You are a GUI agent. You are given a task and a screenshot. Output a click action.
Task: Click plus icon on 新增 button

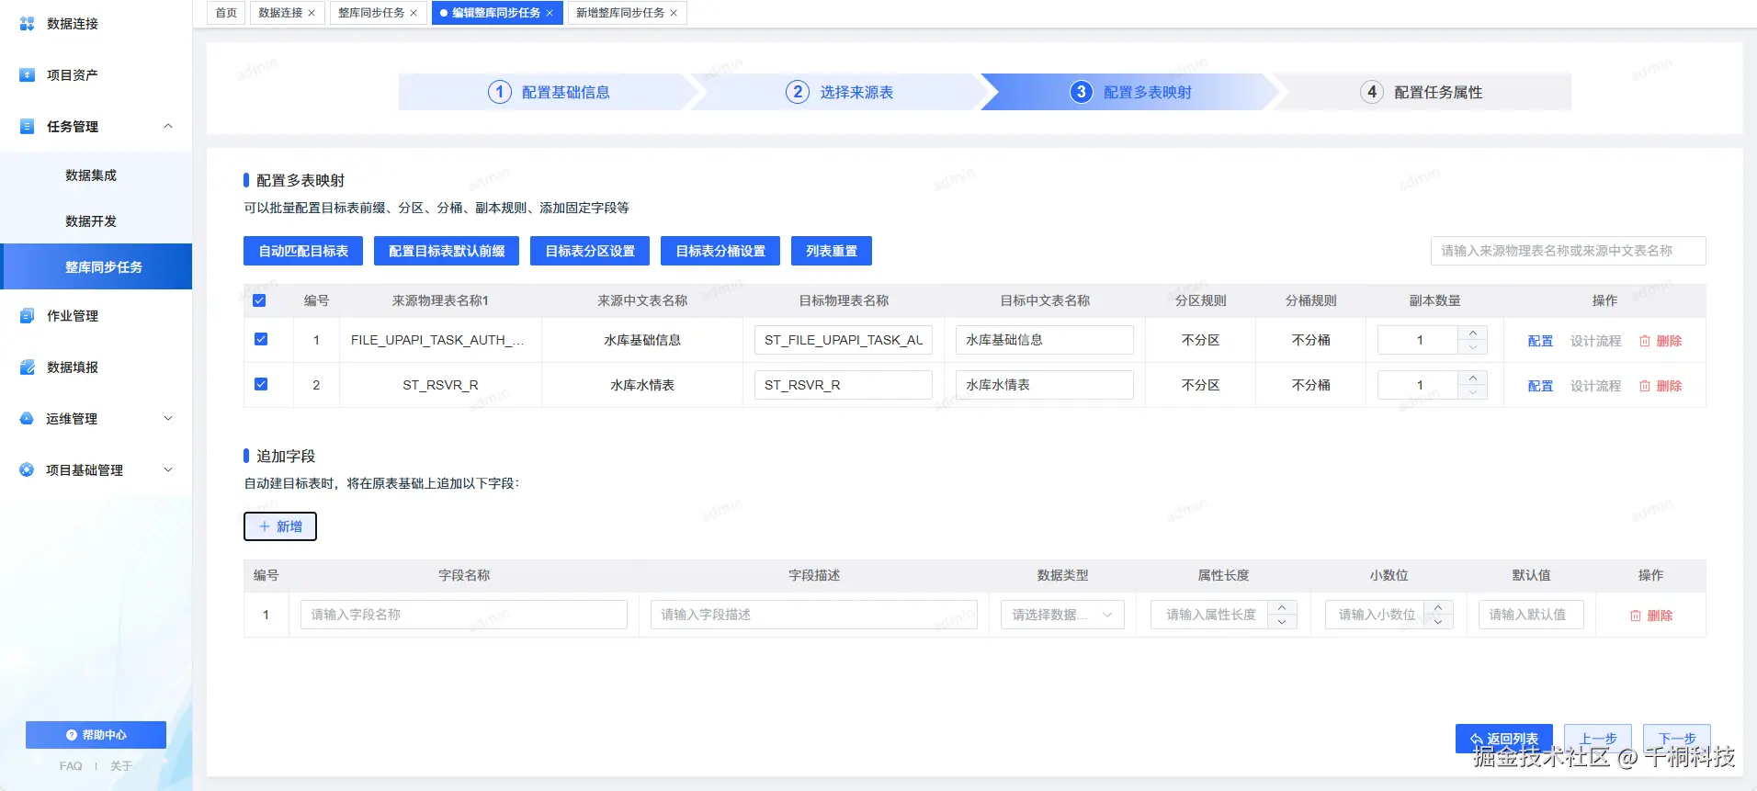point(265,526)
